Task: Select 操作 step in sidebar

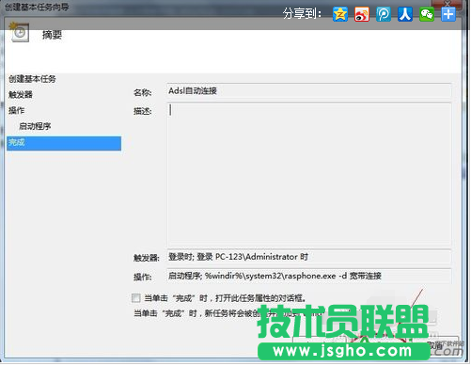Action: tap(16, 110)
